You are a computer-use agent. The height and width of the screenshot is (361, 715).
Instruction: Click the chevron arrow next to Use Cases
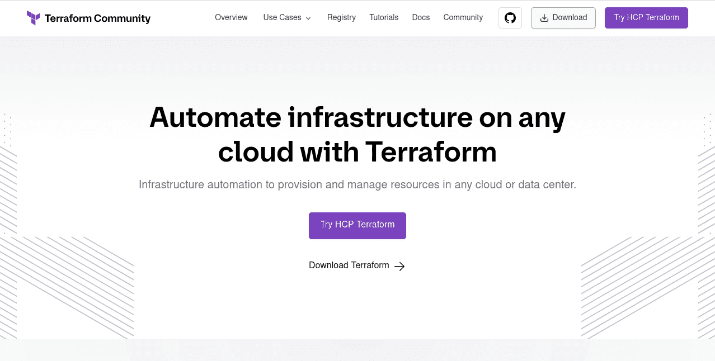[309, 18]
